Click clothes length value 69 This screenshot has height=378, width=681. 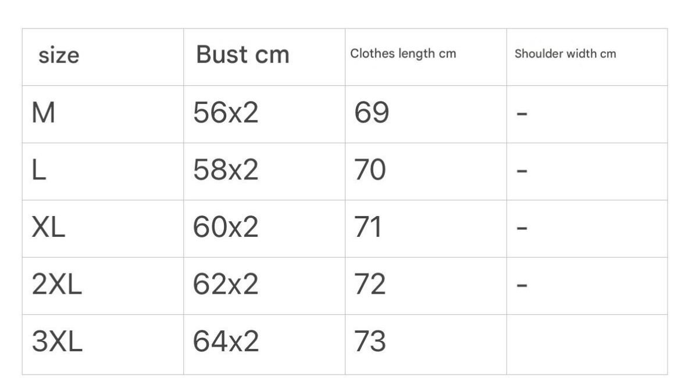point(371,114)
